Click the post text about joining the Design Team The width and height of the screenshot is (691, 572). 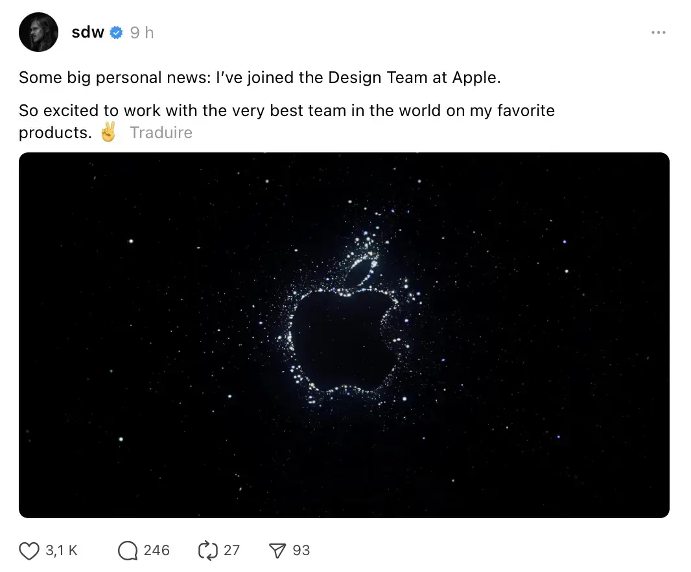(x=259, y=77)
